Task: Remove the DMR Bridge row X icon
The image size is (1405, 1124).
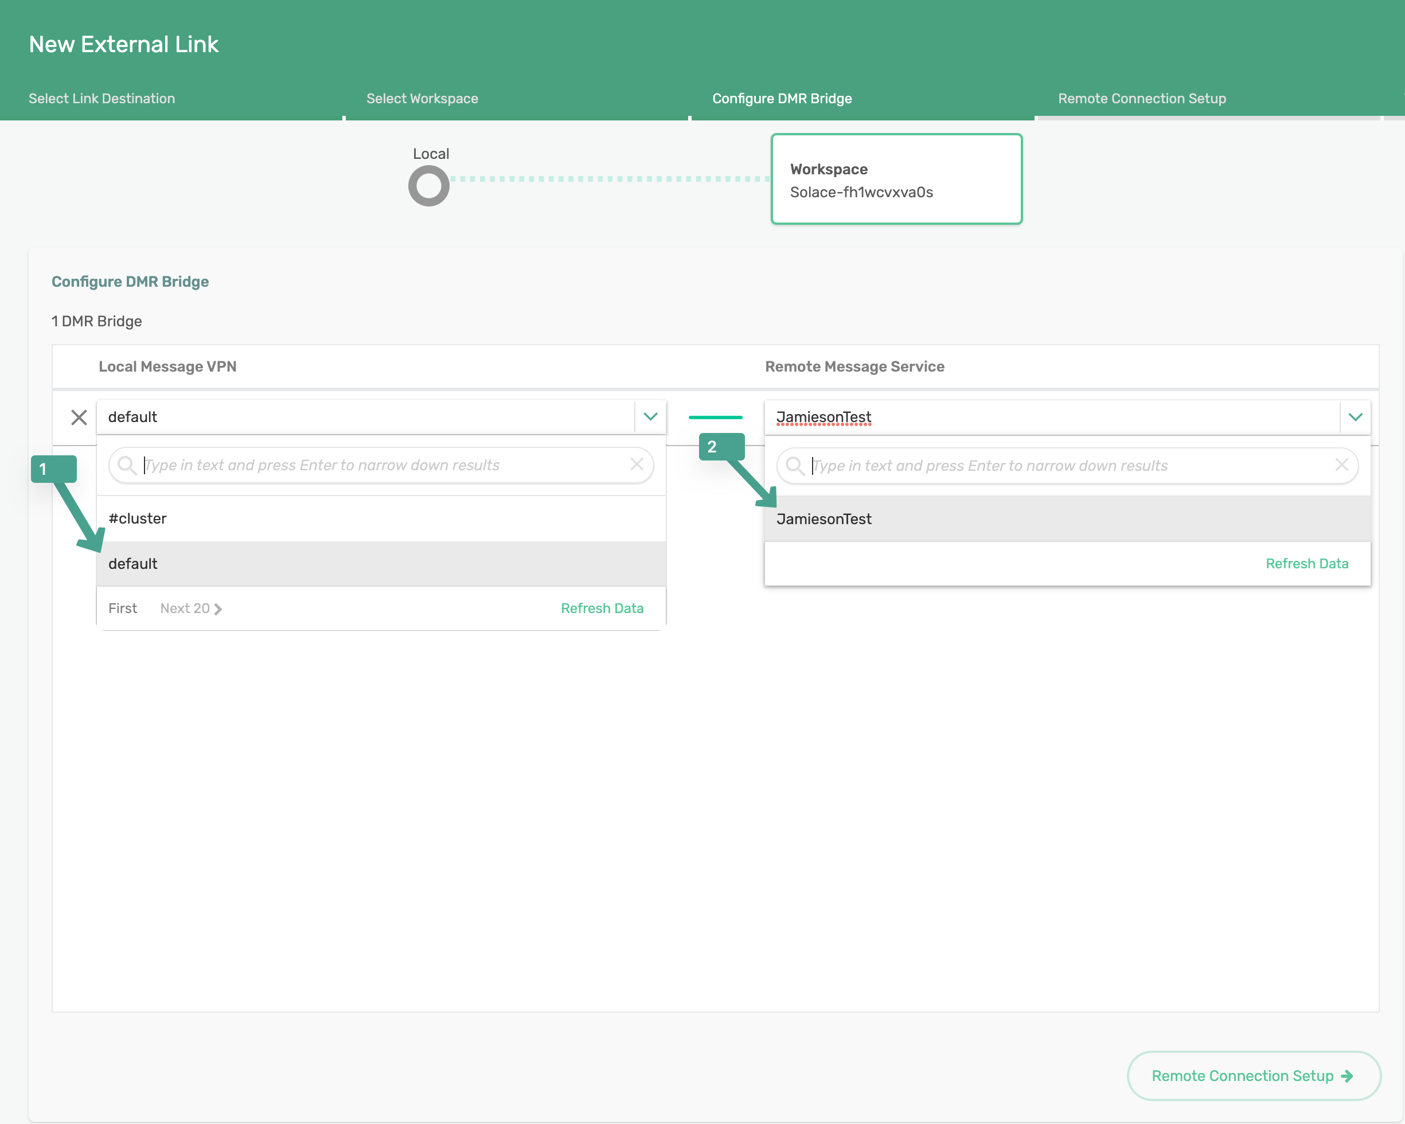Action: (x=79, y=417)
